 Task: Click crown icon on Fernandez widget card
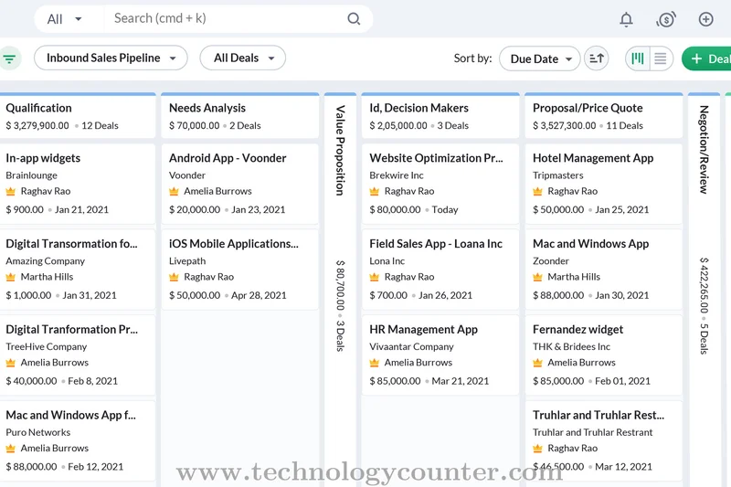tap(537, 363)
